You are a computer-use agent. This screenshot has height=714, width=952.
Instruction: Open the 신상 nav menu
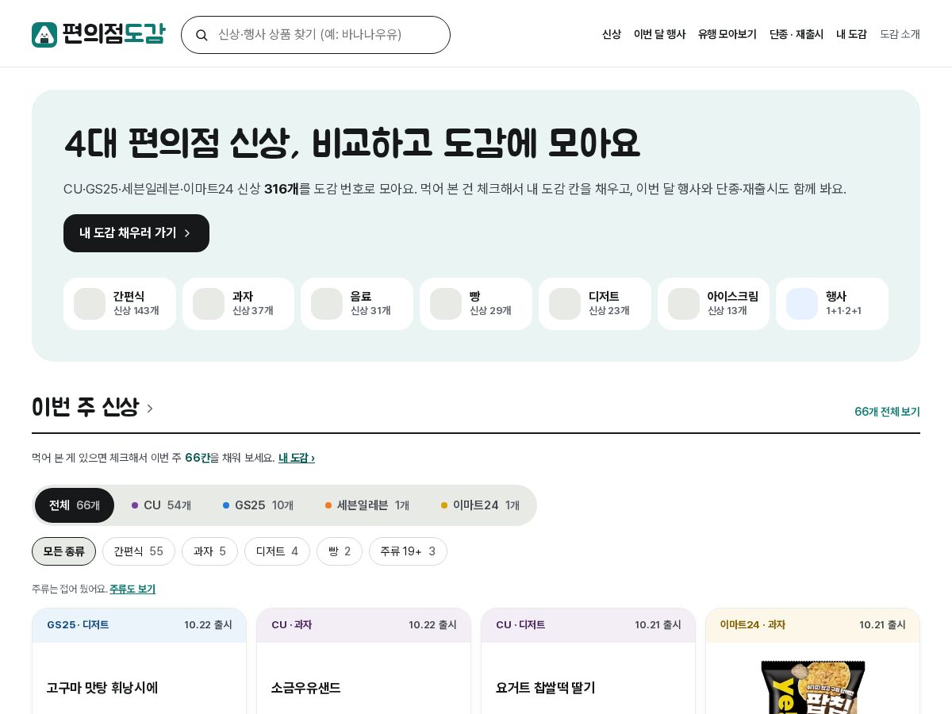tap(612, 35)
